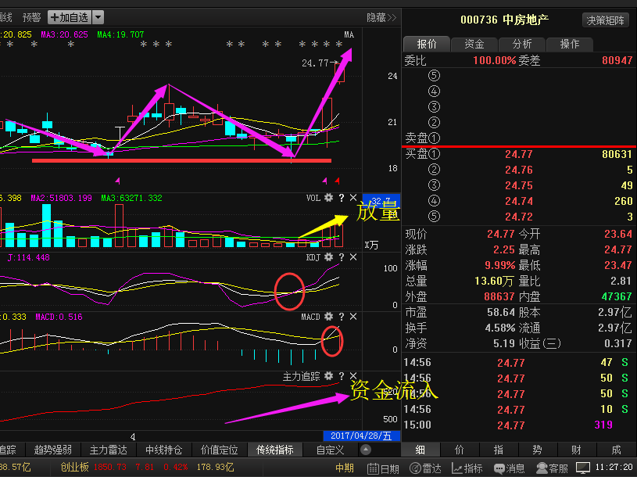Image resolution: width=637 pixels, height=477 pixels.
Task: Contact 客服 customer service
Action: [552, 468]
